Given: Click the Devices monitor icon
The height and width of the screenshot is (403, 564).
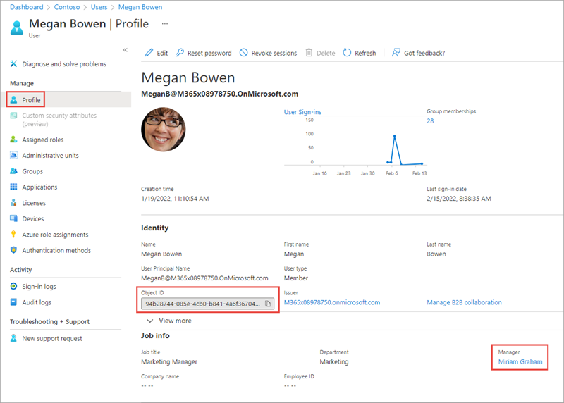Looking at the screenshot, I should pos(13,218).
